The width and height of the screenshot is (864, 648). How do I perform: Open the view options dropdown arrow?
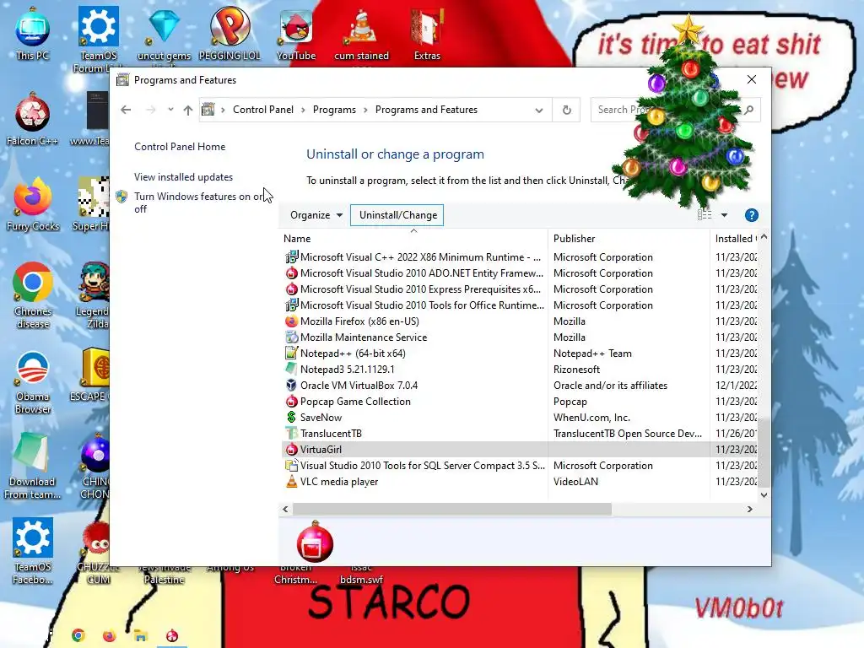(724, 215)
